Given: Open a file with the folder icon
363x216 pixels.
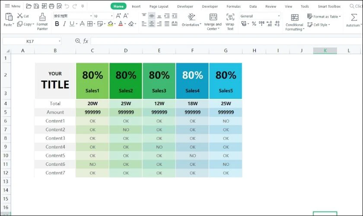Looking at the screenshot, I should [29, 6].
